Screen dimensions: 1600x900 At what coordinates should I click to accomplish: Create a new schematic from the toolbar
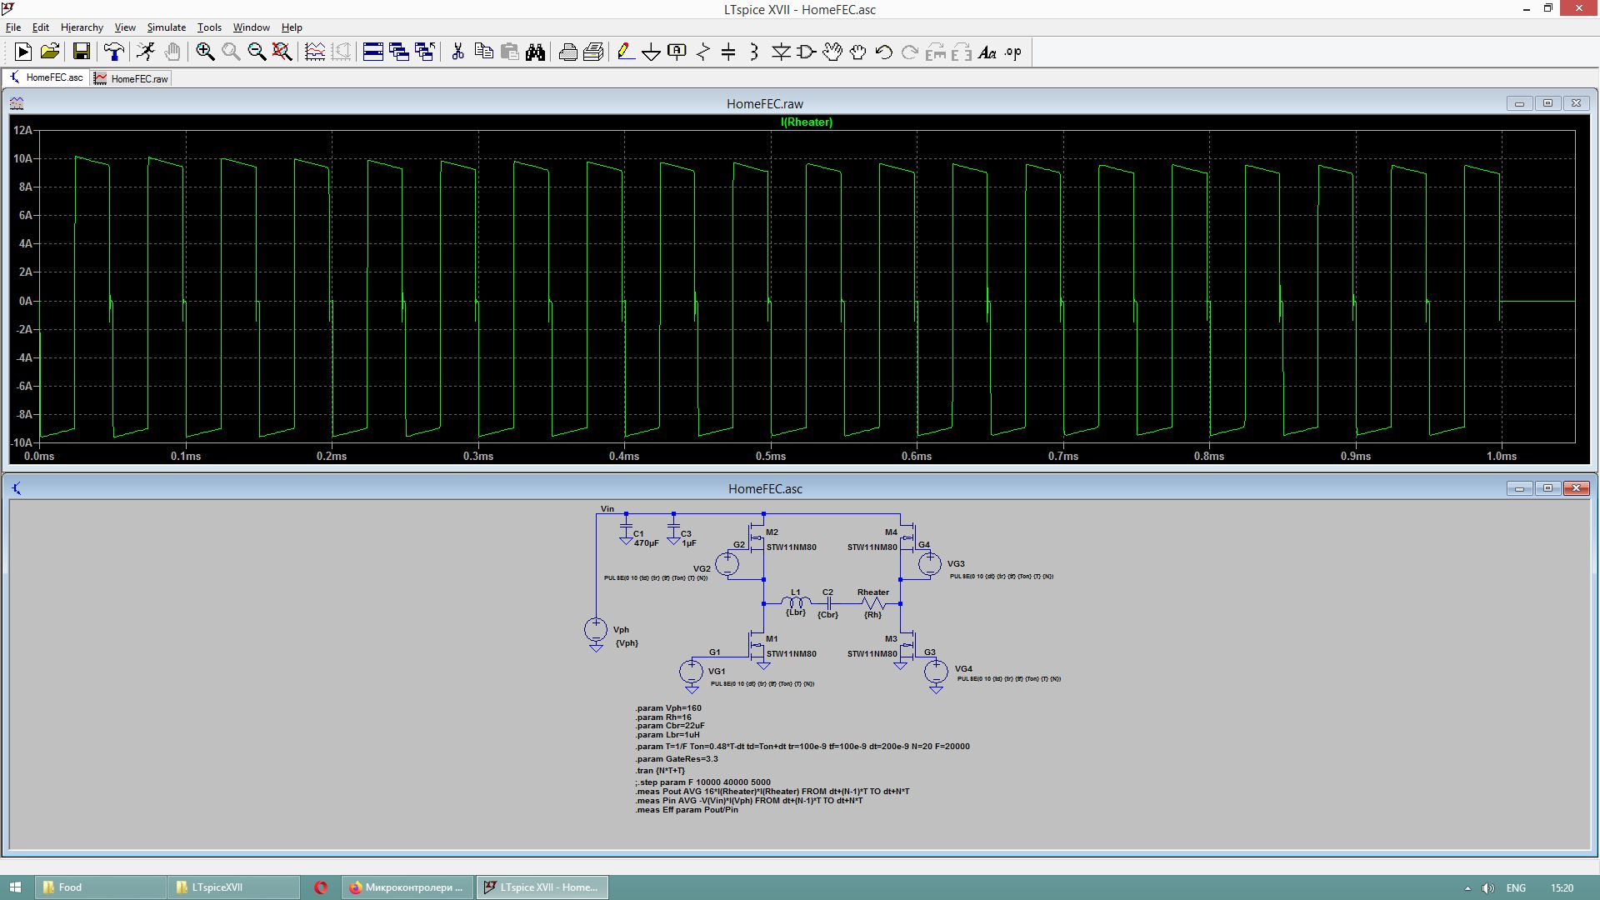tap(23, 52)
